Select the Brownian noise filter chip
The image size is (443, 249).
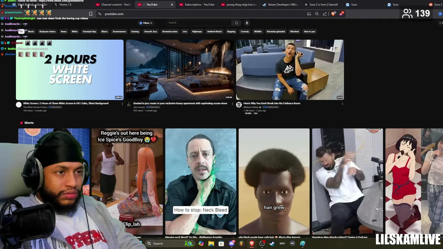click(170, 31)
